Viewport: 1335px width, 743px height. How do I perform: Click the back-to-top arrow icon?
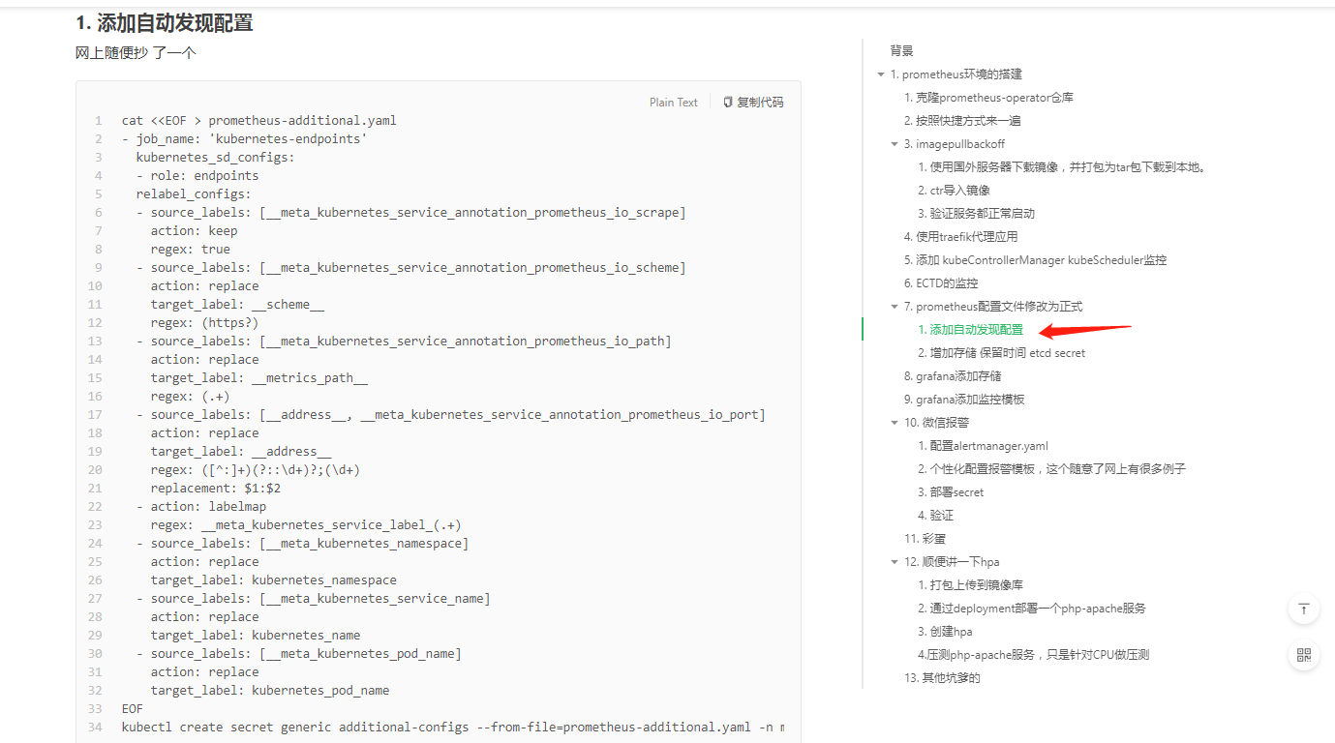coord(1304,609)
